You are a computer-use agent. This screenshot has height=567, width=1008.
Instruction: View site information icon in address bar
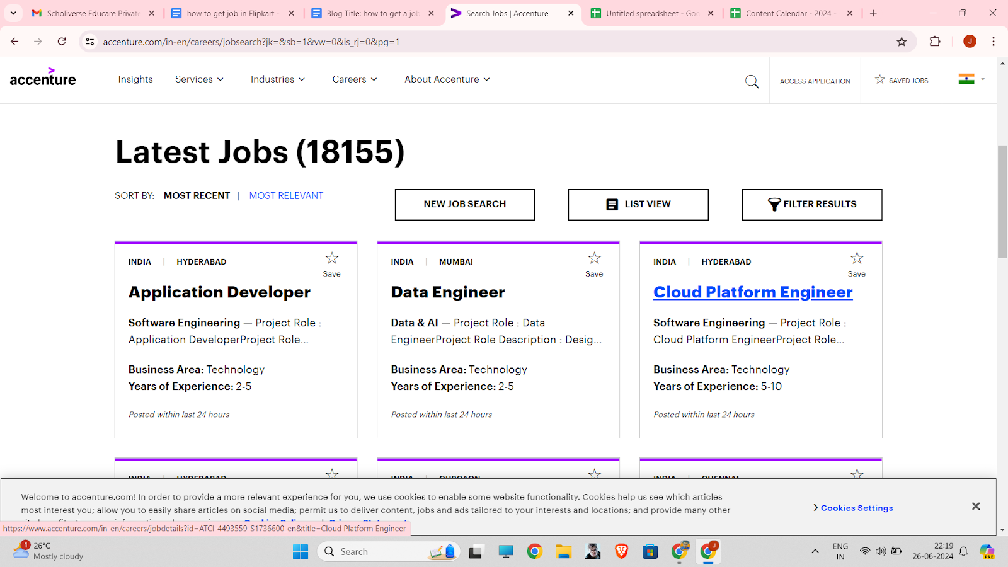(90, 42)
